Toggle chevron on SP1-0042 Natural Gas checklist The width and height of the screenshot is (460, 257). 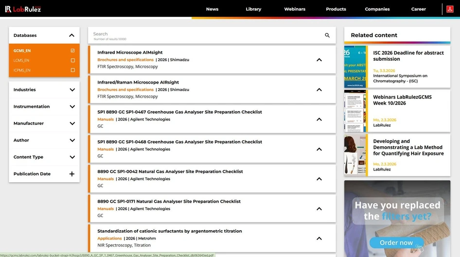pyautogui.click(x=319, y=179)
